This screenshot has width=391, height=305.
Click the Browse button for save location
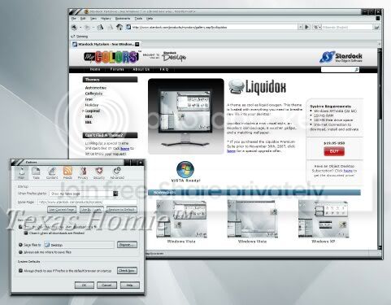(x=127, y=245)
